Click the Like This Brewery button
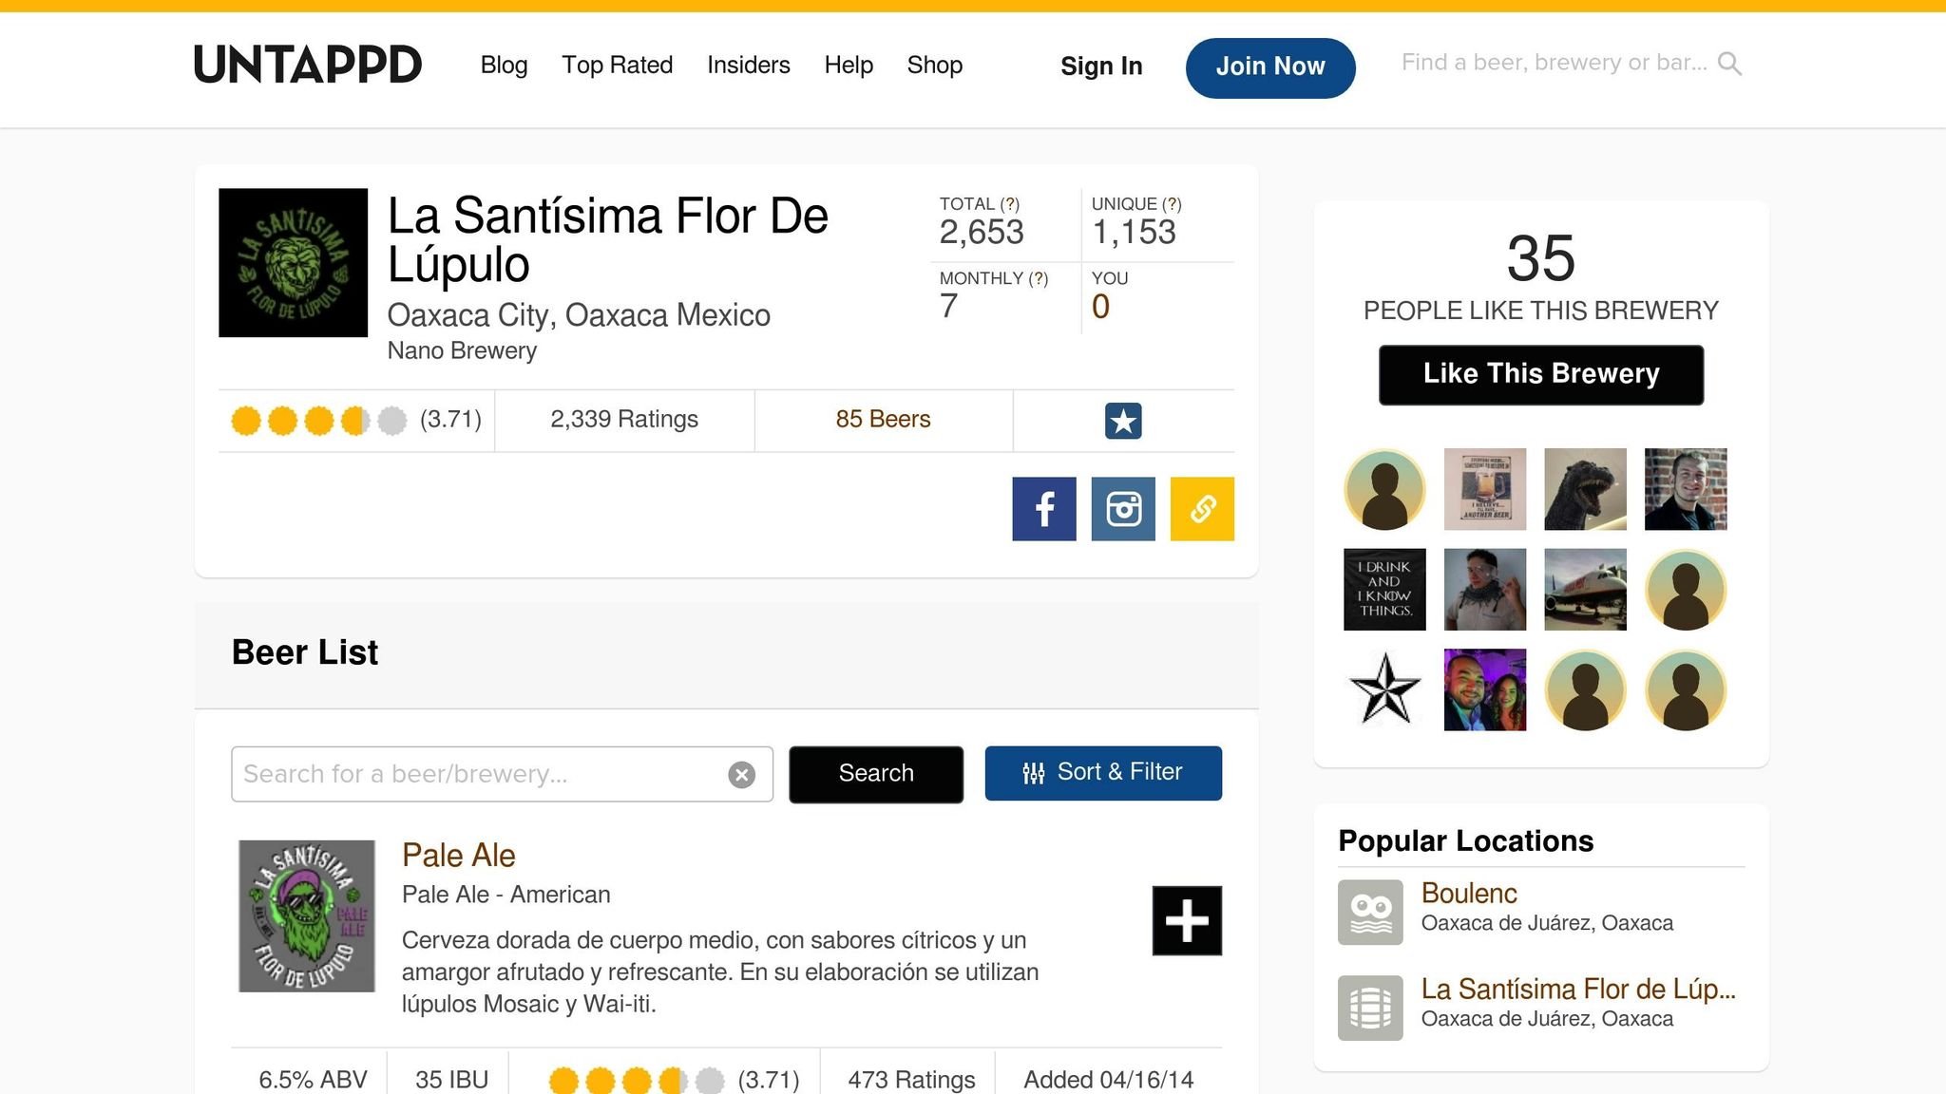 click(1541, 374)
